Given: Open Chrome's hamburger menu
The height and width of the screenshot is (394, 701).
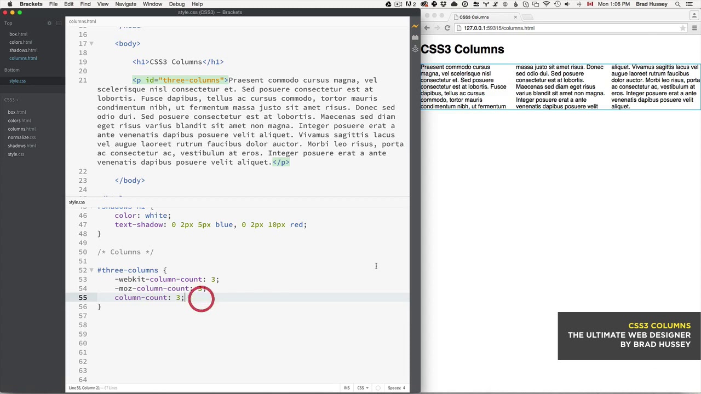Looking at the screenshot, I should pyautogui.click(x=694, y=28).
